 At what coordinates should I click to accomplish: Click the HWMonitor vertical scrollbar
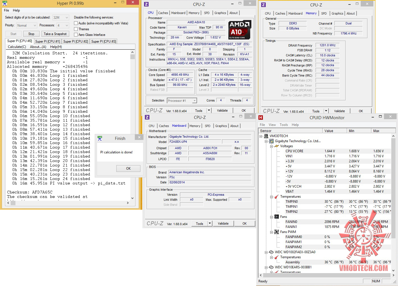393,203
